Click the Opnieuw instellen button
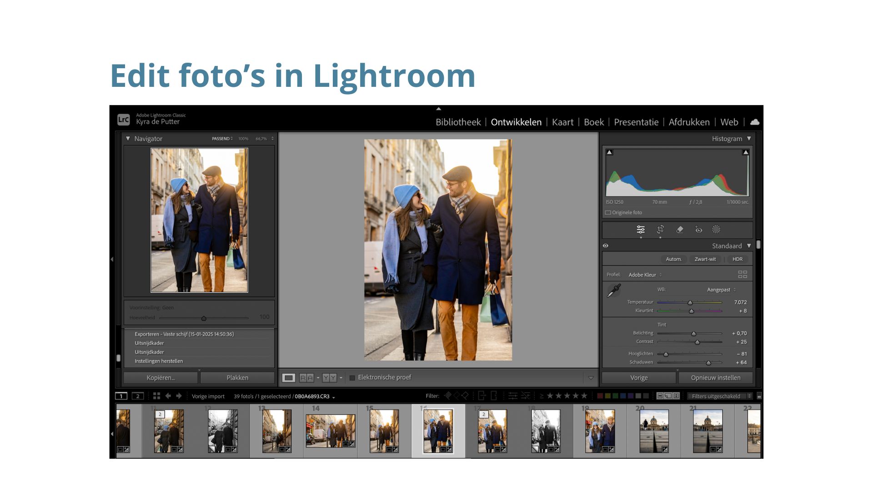Image resolution: width=873 pixels, height=491 pixels. (715, 378)
